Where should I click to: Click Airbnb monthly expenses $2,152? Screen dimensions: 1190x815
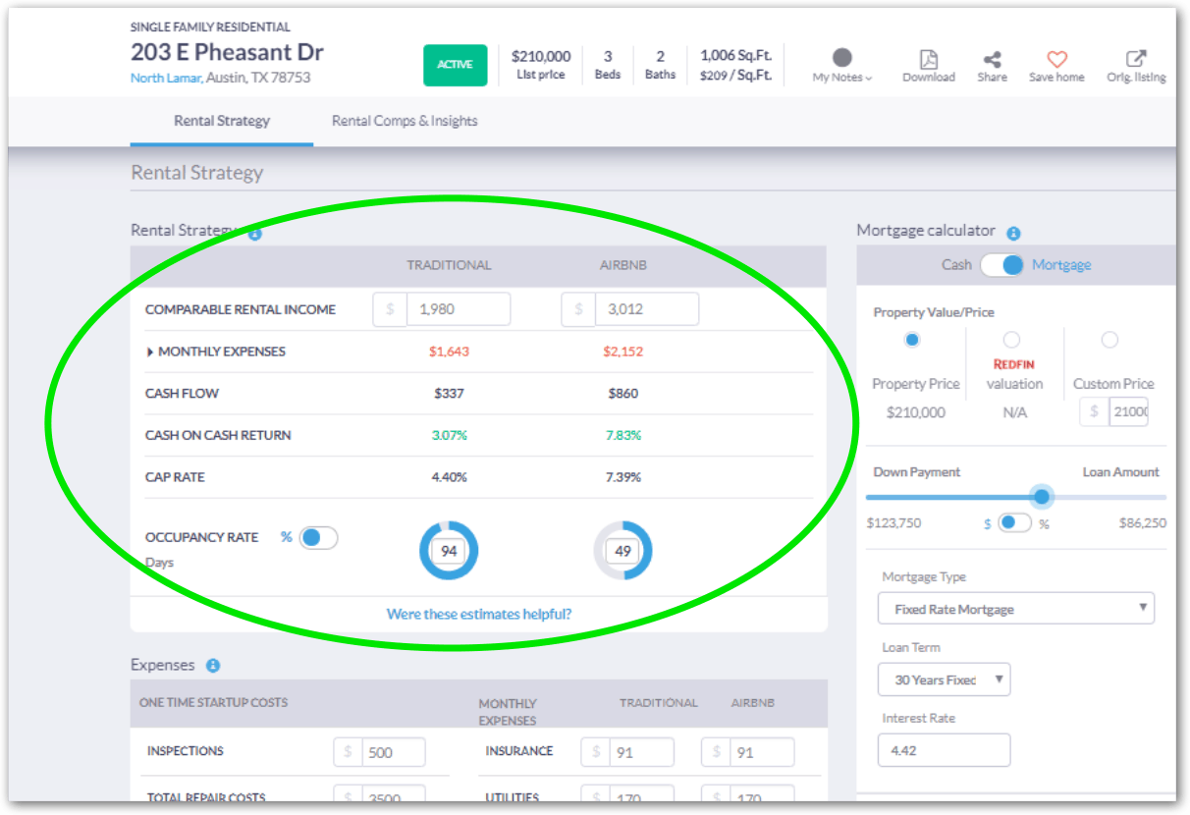[622, 352]
